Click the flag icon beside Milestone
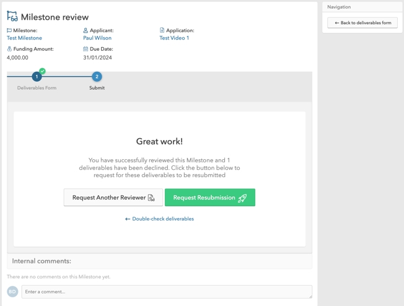Screen dimensions: 404x306 (9, 30)
